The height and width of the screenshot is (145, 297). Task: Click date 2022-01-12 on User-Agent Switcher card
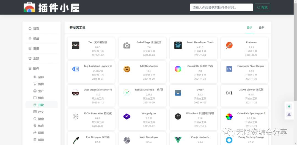pyautogui.click(x=98, y=103)
